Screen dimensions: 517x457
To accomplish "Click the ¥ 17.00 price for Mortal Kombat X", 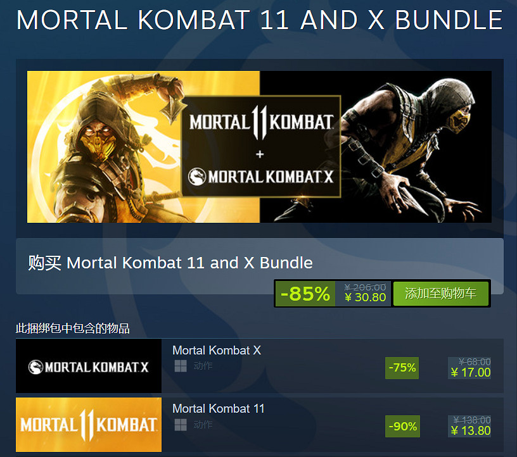I will (471, 373).
